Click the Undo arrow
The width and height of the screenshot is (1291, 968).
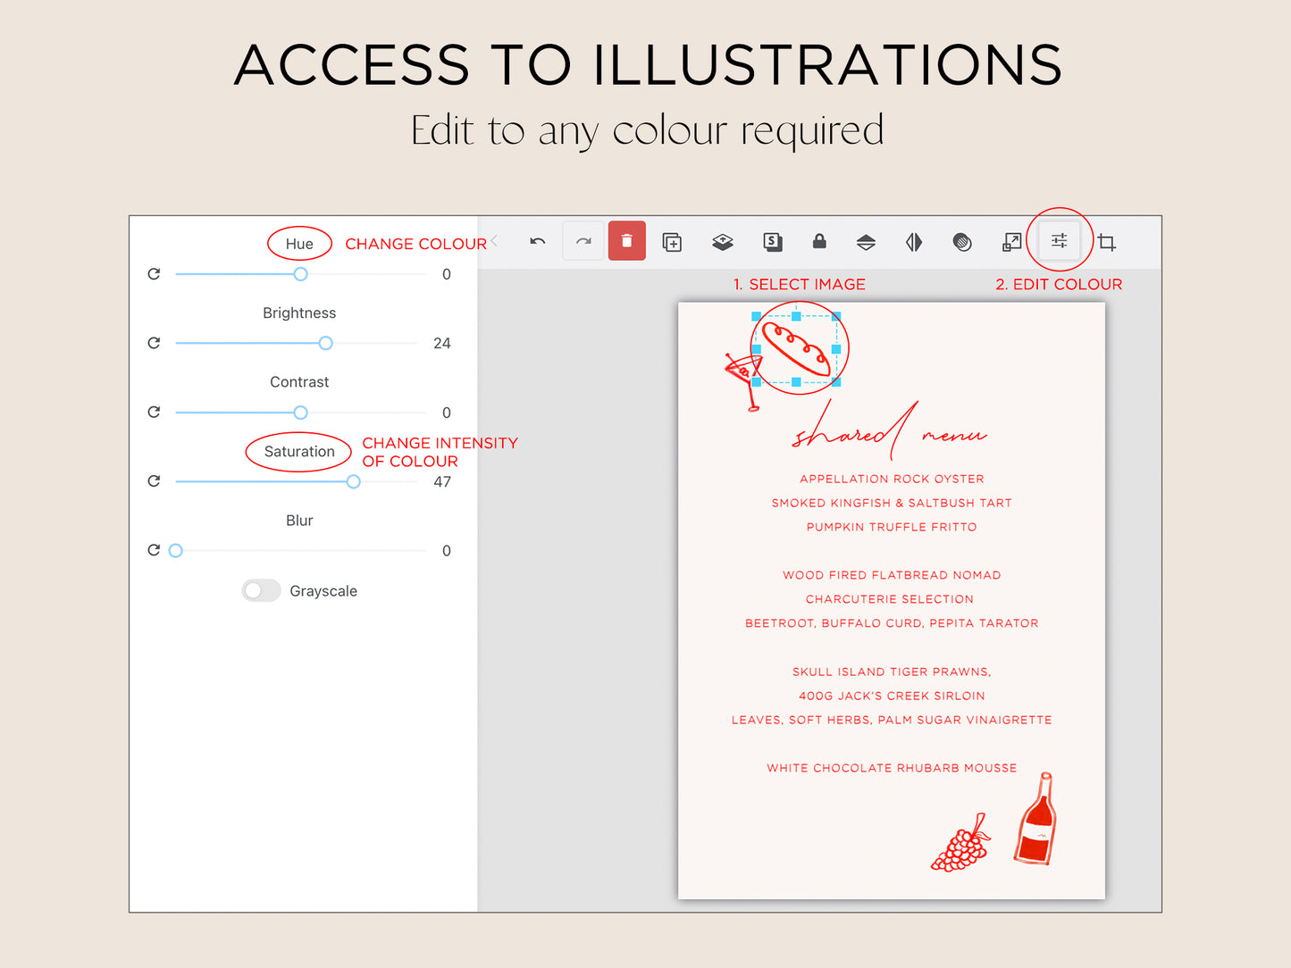pyautogui.click(x=537, y=241)
